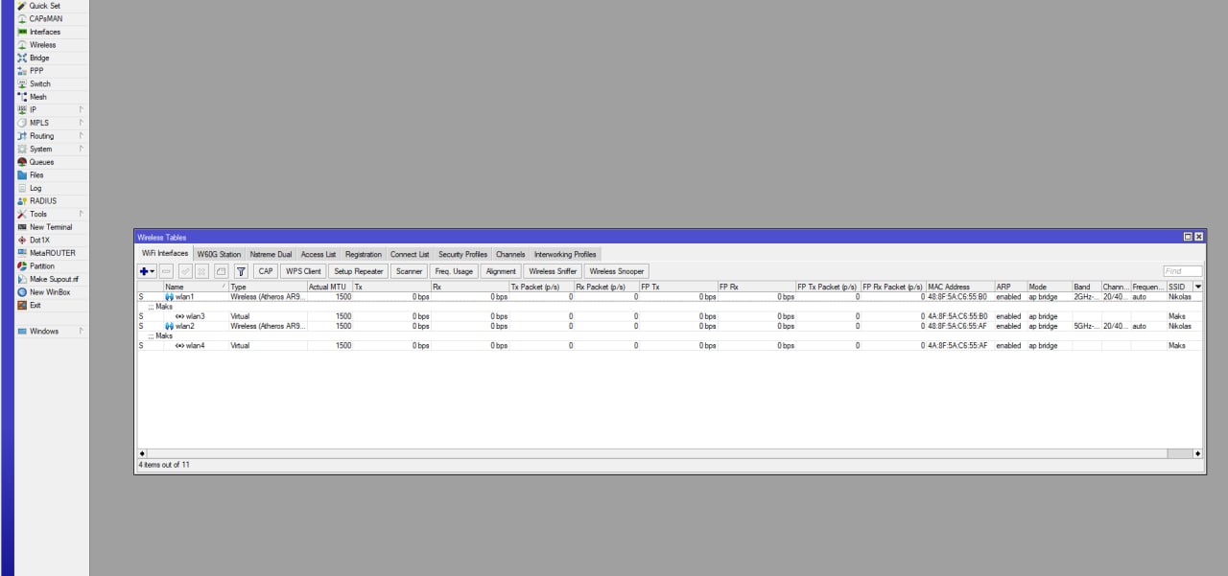Click the Wireless Snooper button
The width and height of the screenshot is (1228, 576).
pos(617,271)
